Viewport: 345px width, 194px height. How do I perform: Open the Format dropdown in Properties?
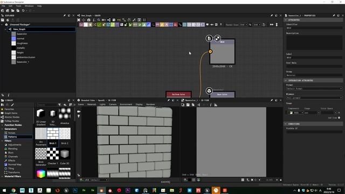click(x=314, y=88)
